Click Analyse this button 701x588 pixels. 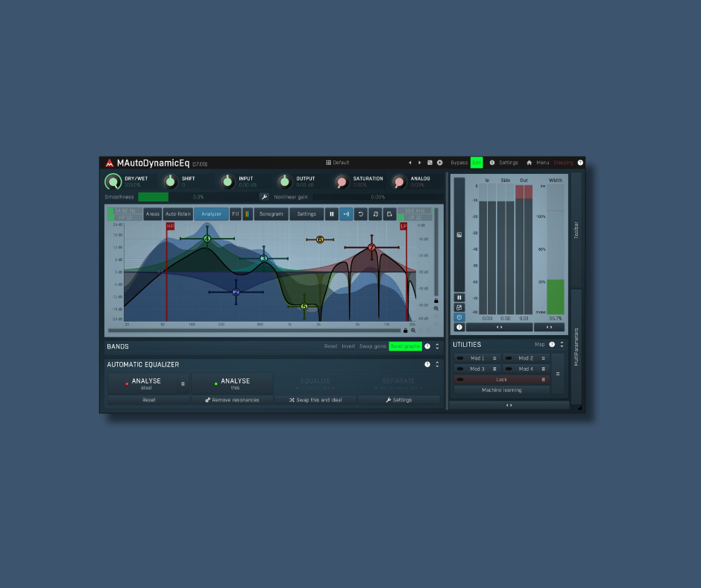[x=232, y=384]
